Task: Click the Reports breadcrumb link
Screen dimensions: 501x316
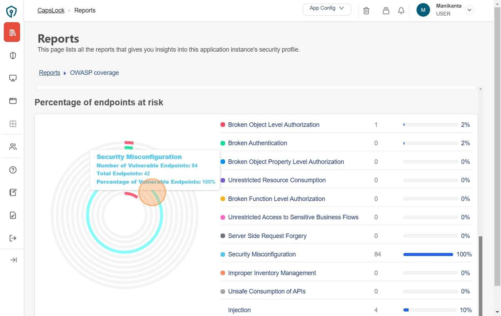Action: pyautogui.click(x=49, y=72)
